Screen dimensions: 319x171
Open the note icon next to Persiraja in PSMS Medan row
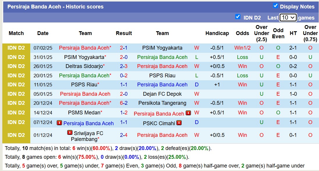click(188, 114)
